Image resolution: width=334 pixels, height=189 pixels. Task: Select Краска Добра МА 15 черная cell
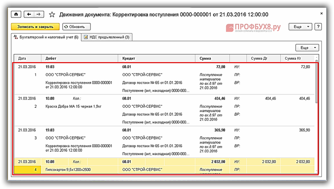(x=73, y=106)
